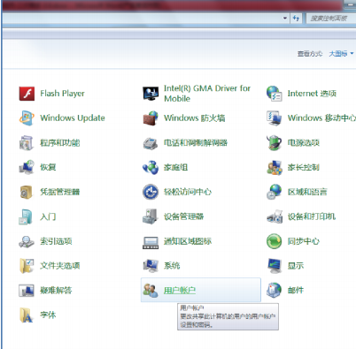The width and height of the screenshot is (356, 349).
Task: Open the Flash Player icon
Action: click(27, 94)
